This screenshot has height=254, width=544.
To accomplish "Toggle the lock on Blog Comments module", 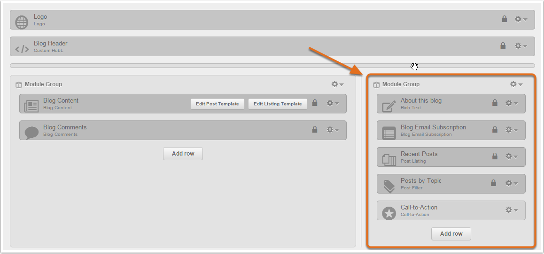I will click(x=315, y=129).
